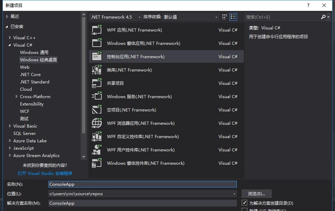Select the .NET Standard category

[x=35, y=82]
